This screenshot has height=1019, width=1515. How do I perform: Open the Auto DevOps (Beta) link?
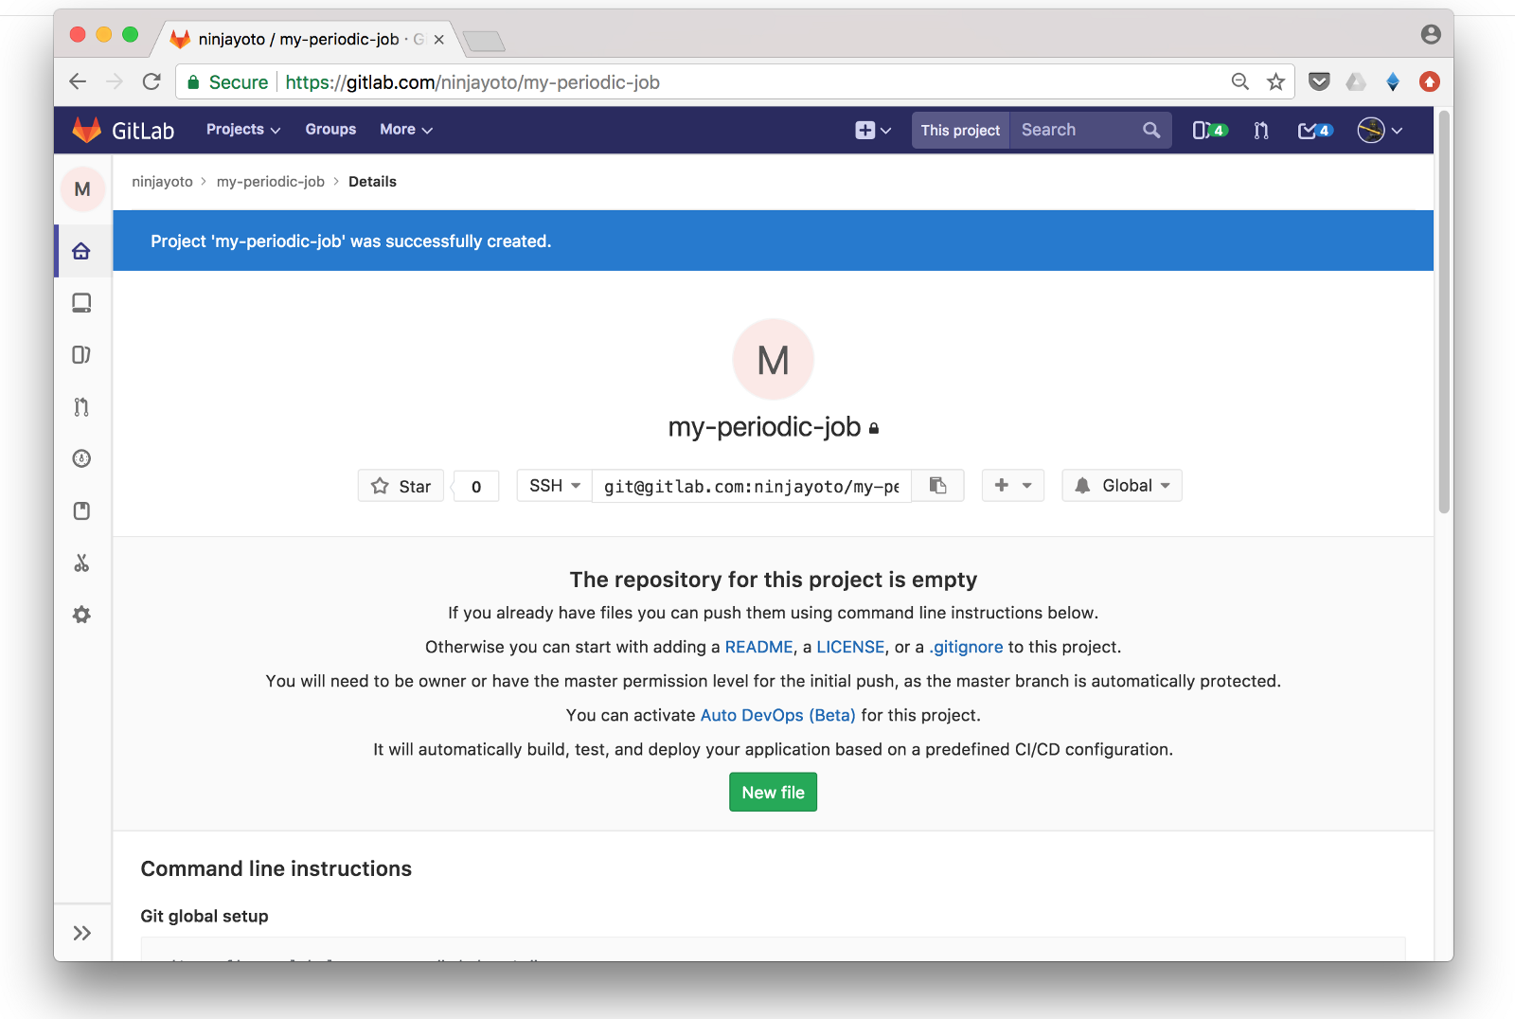778,715
